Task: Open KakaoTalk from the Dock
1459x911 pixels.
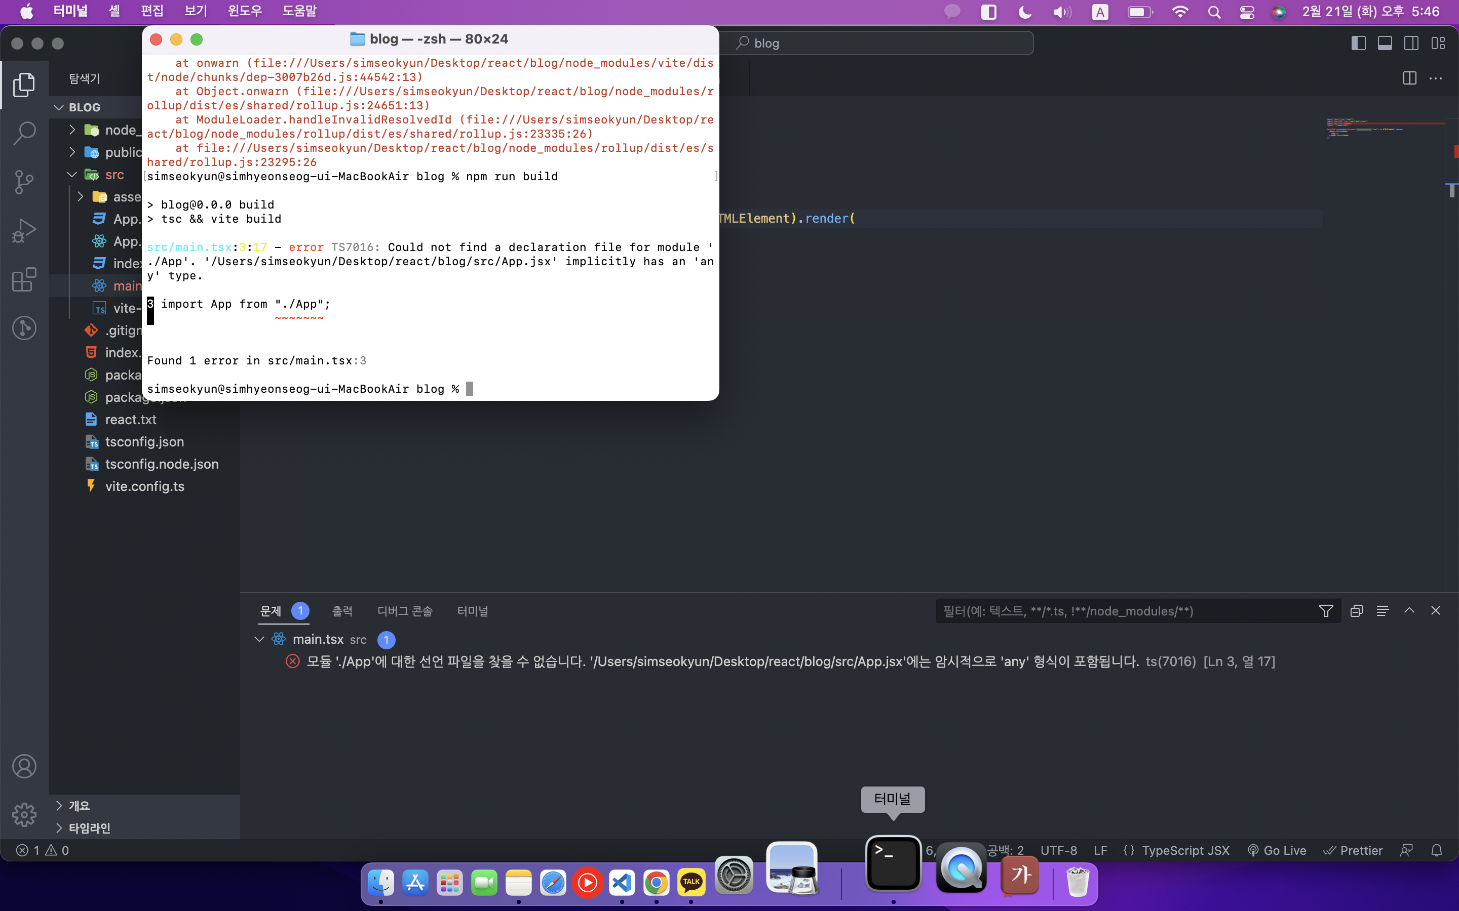Action: [691, 883]
